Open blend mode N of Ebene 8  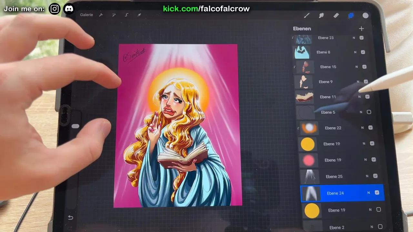[x=355, y=52]
